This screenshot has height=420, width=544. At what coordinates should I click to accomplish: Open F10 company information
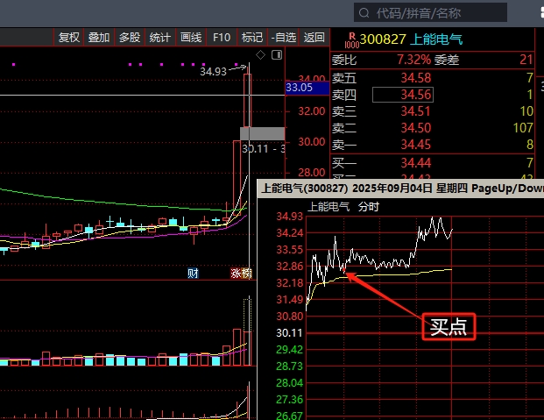click(x=222, y=37)
